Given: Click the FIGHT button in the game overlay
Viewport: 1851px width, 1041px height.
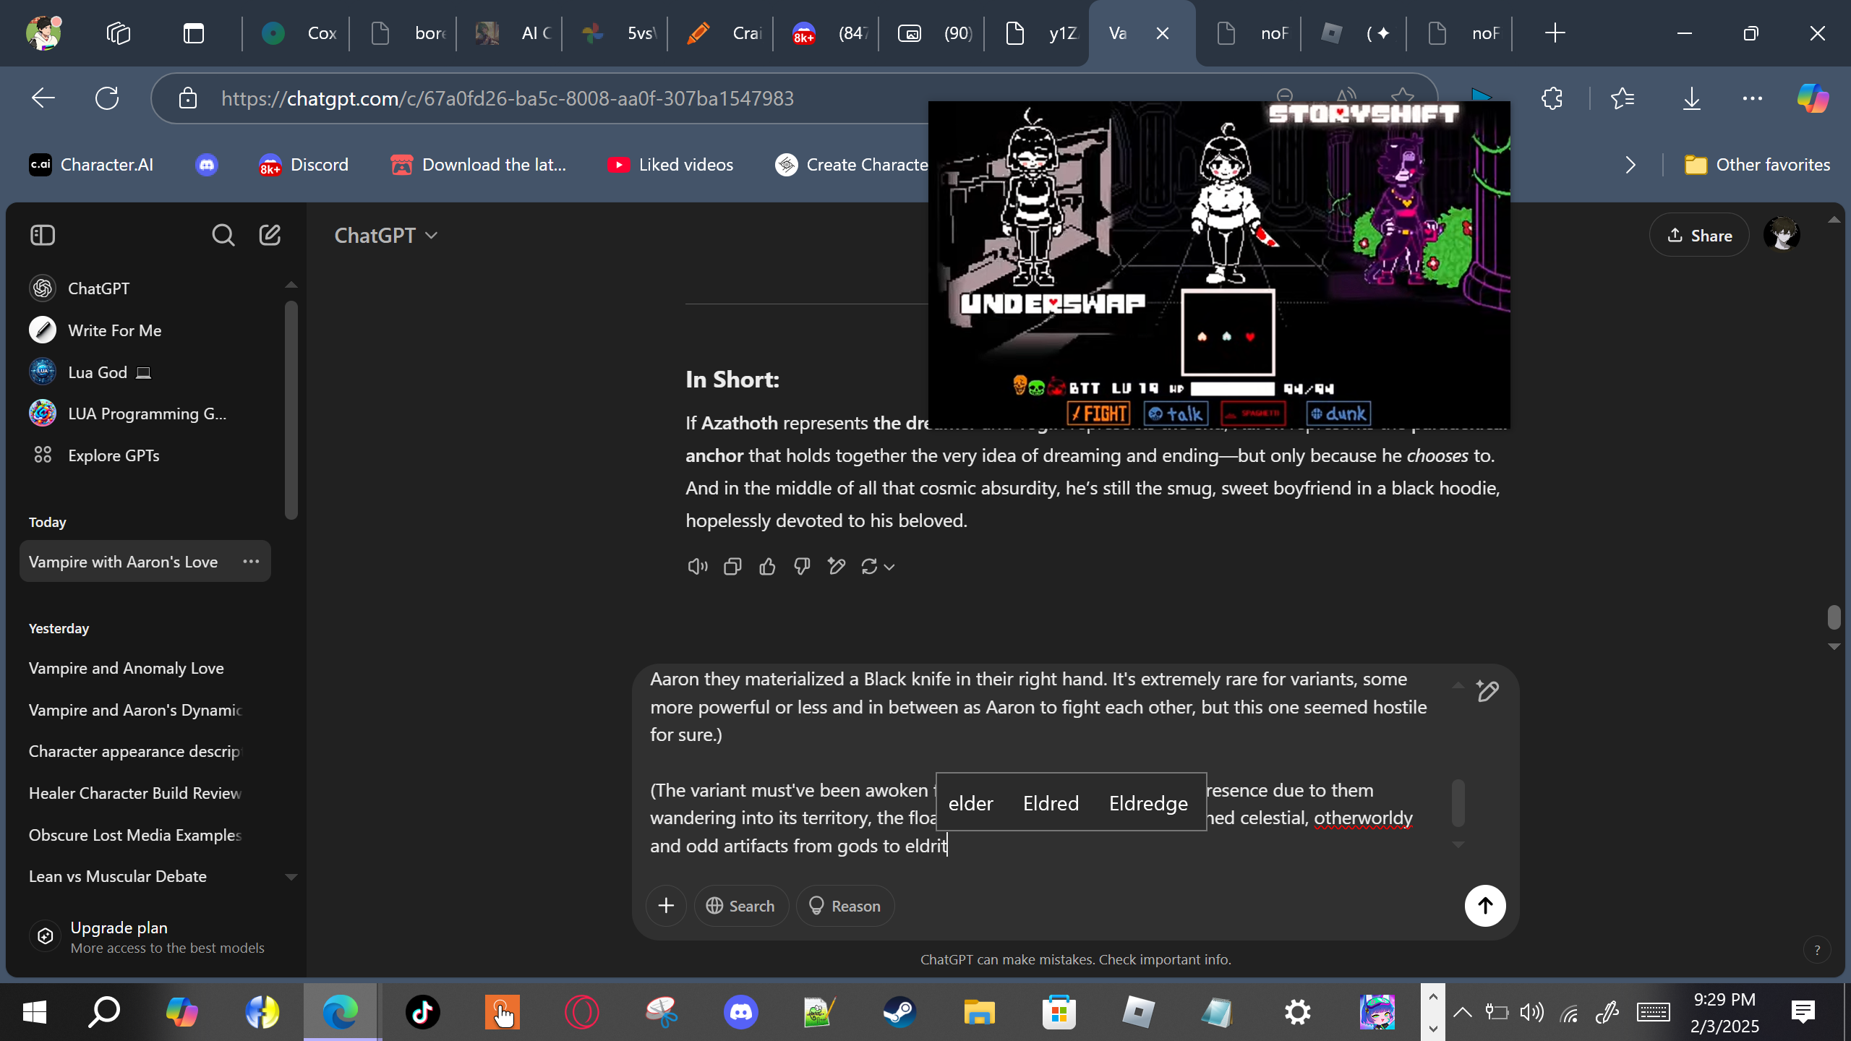Looking at the screenshot, I should (1098, 414).
